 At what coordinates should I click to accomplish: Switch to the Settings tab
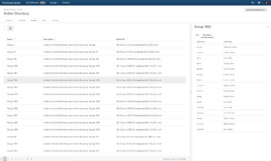tap(55, 20)
